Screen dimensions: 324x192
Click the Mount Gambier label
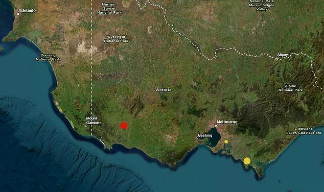click(94, 121)
